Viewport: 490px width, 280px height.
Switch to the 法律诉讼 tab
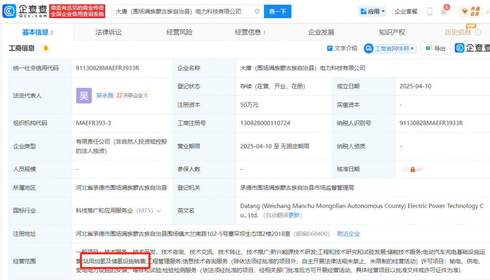pos(108,32)
